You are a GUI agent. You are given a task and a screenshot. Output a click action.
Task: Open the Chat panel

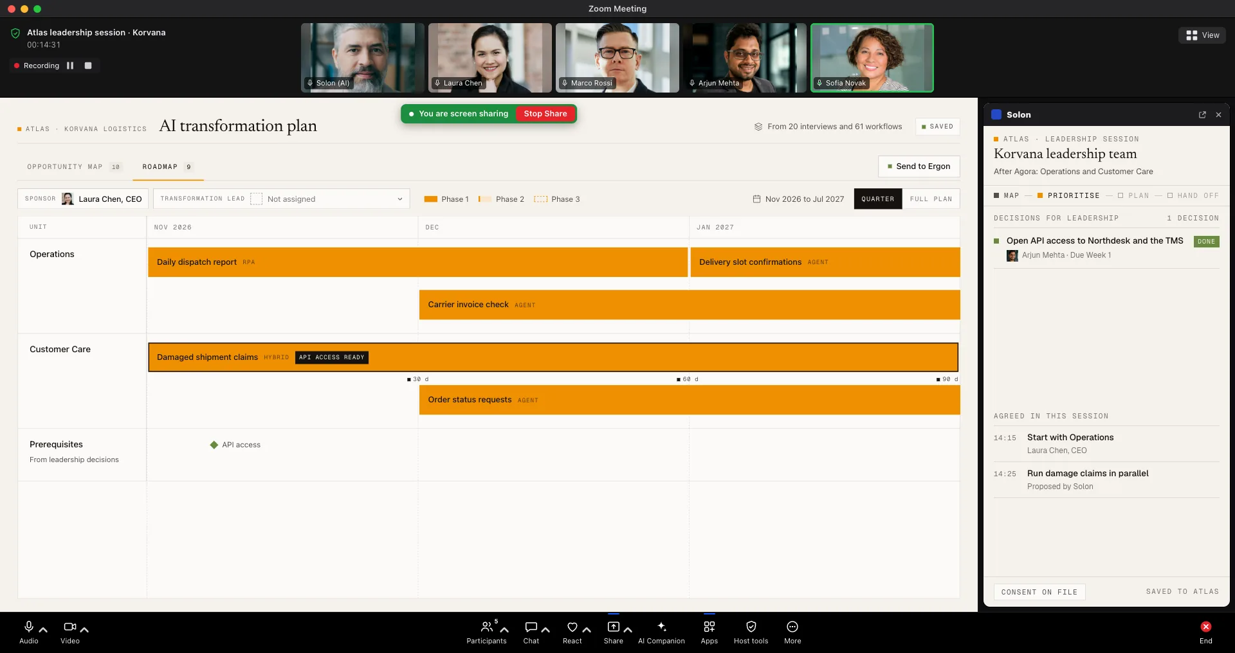tap(531, 632)
